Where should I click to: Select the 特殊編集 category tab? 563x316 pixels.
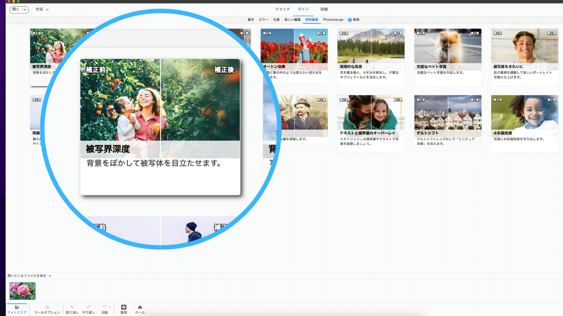click(x=312, y=20)
